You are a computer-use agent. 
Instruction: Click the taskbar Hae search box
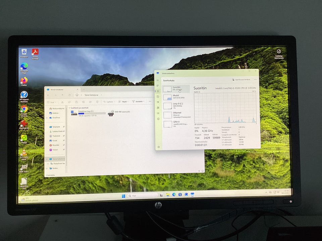pyautogui.click(x=143, y=196)
